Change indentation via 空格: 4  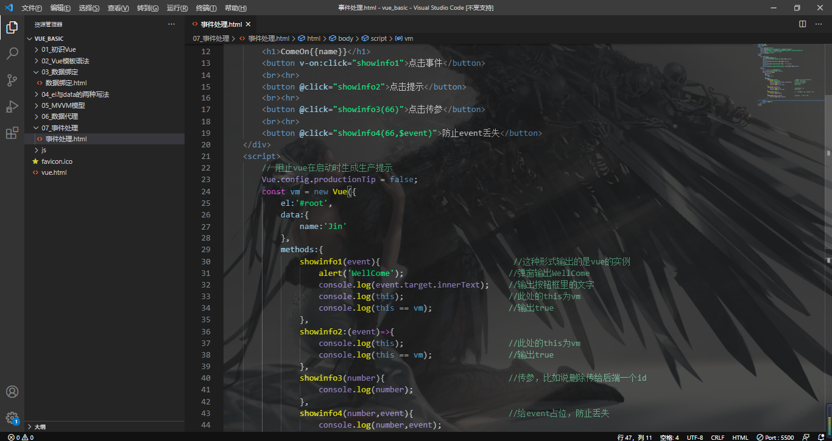pyautogui.click(x=669, y=437)
